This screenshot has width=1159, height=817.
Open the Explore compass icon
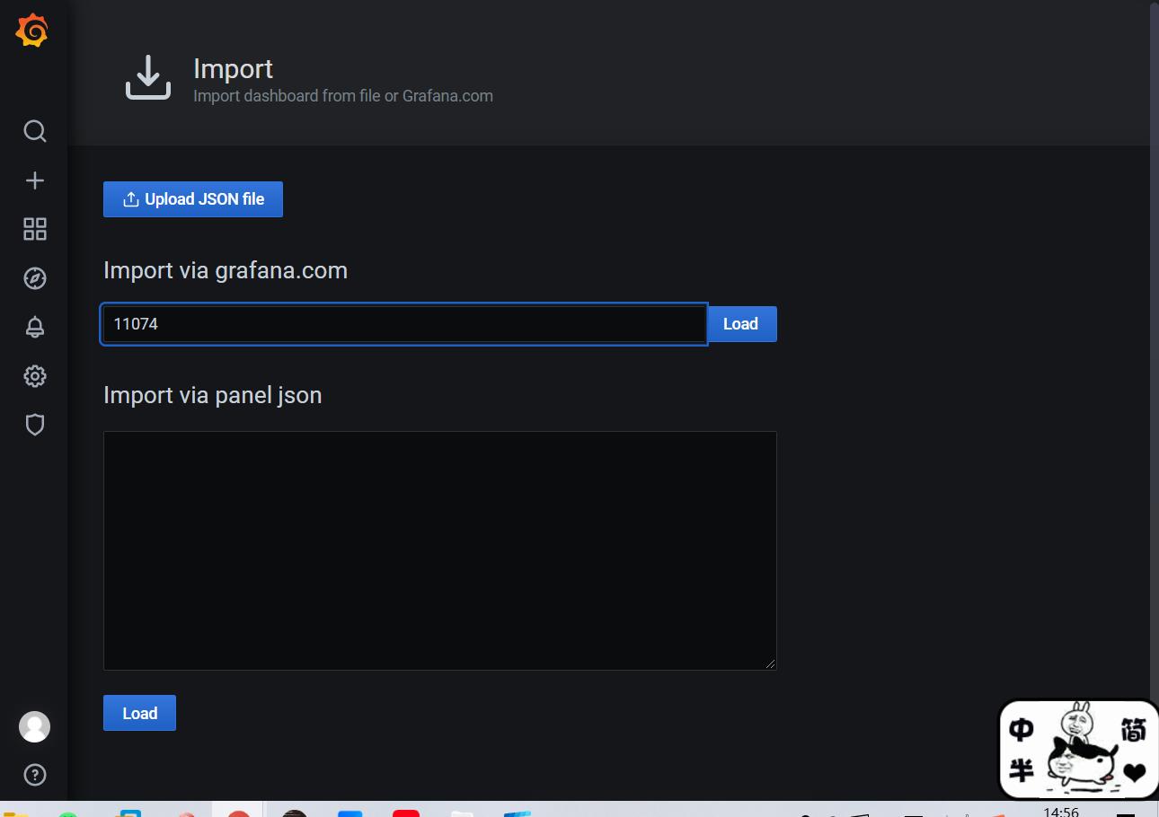(34, 278)
